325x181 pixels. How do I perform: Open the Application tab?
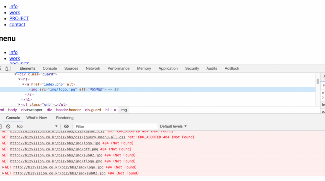(x=168, y=68)
